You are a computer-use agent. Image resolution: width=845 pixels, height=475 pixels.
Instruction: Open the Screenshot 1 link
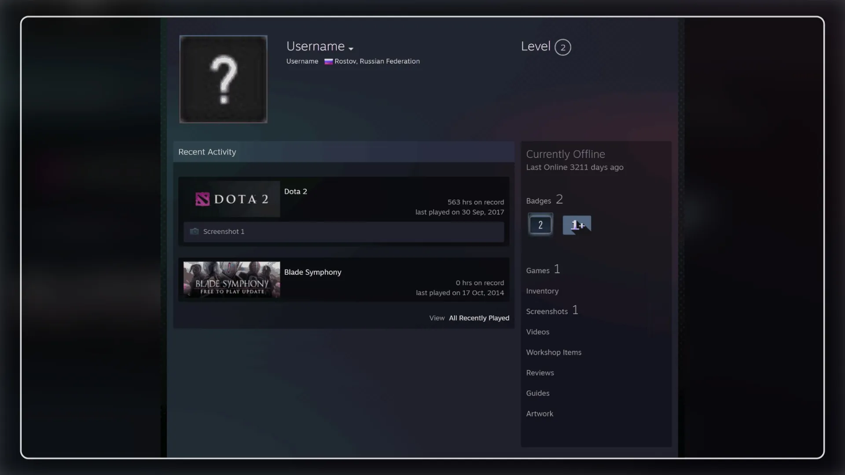pyautogui.click(x=224, y=231)
